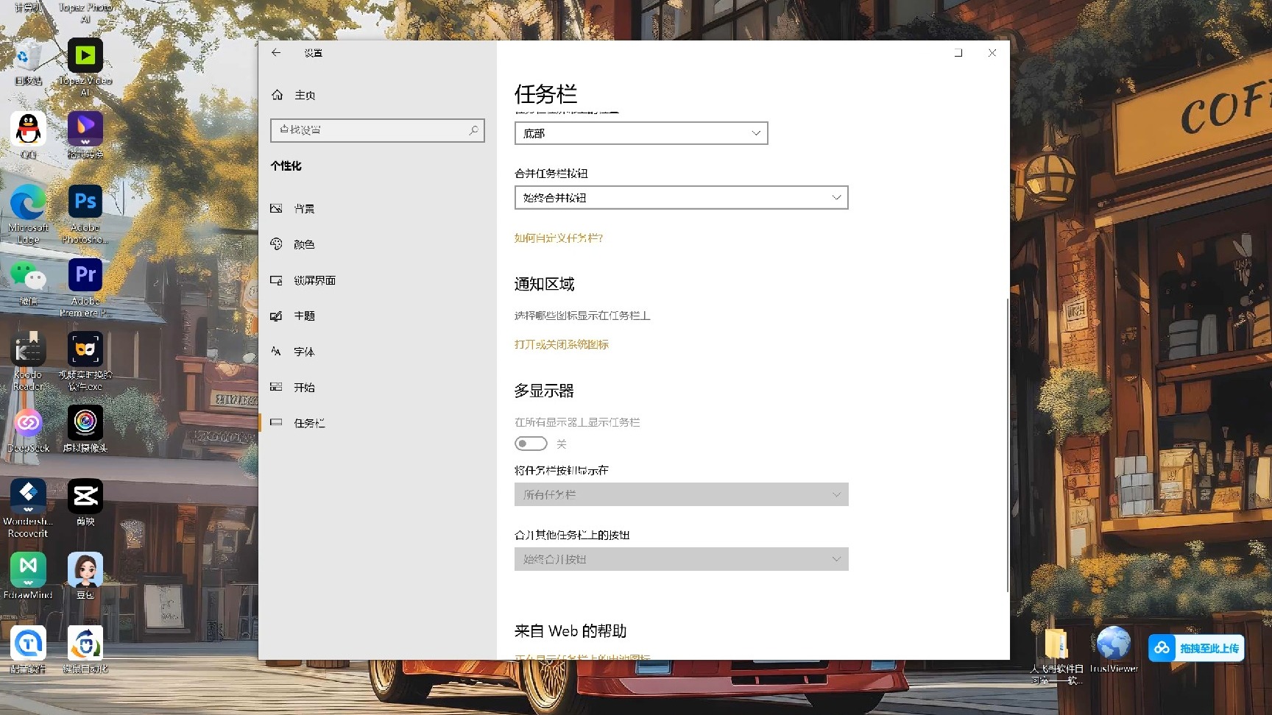Open the taskbar location dropdown showing 底部
1272x715 pixels.
pos(640,133)
